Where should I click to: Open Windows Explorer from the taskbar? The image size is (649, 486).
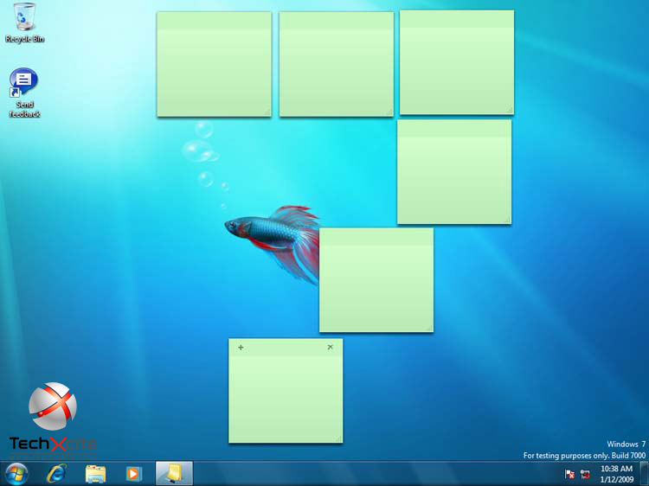click(95, 474)
